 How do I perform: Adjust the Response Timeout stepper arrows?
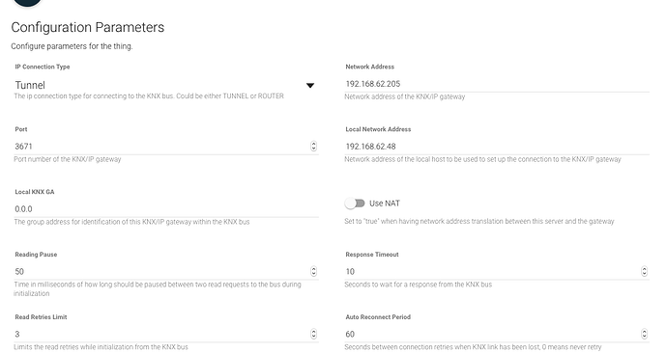click(645, 272)
